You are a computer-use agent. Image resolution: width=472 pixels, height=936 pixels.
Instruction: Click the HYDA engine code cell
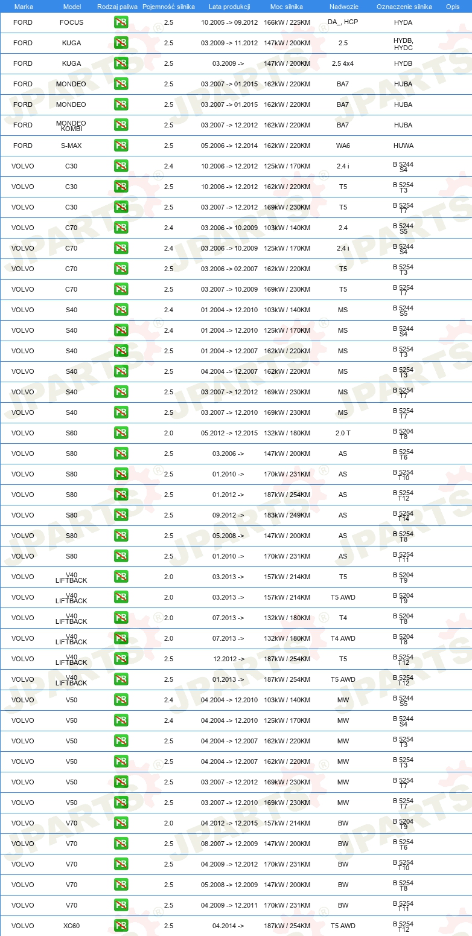(403, 22)
